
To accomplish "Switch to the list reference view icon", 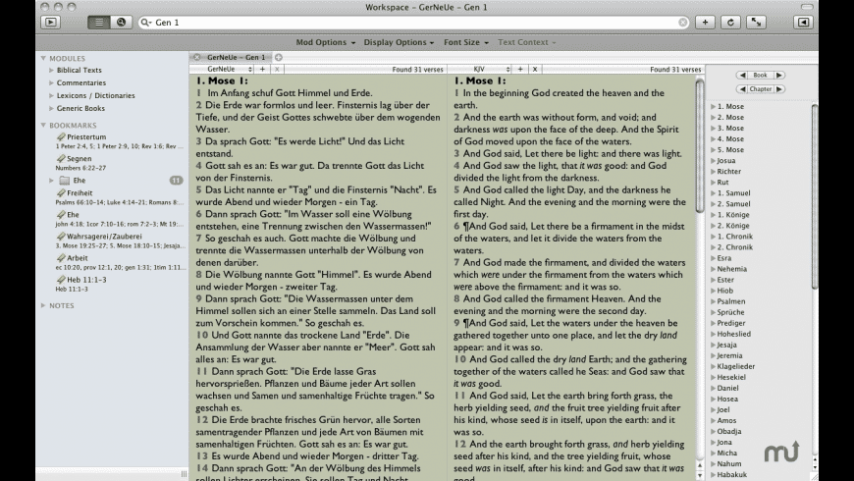I will click(x=98, y=23).
